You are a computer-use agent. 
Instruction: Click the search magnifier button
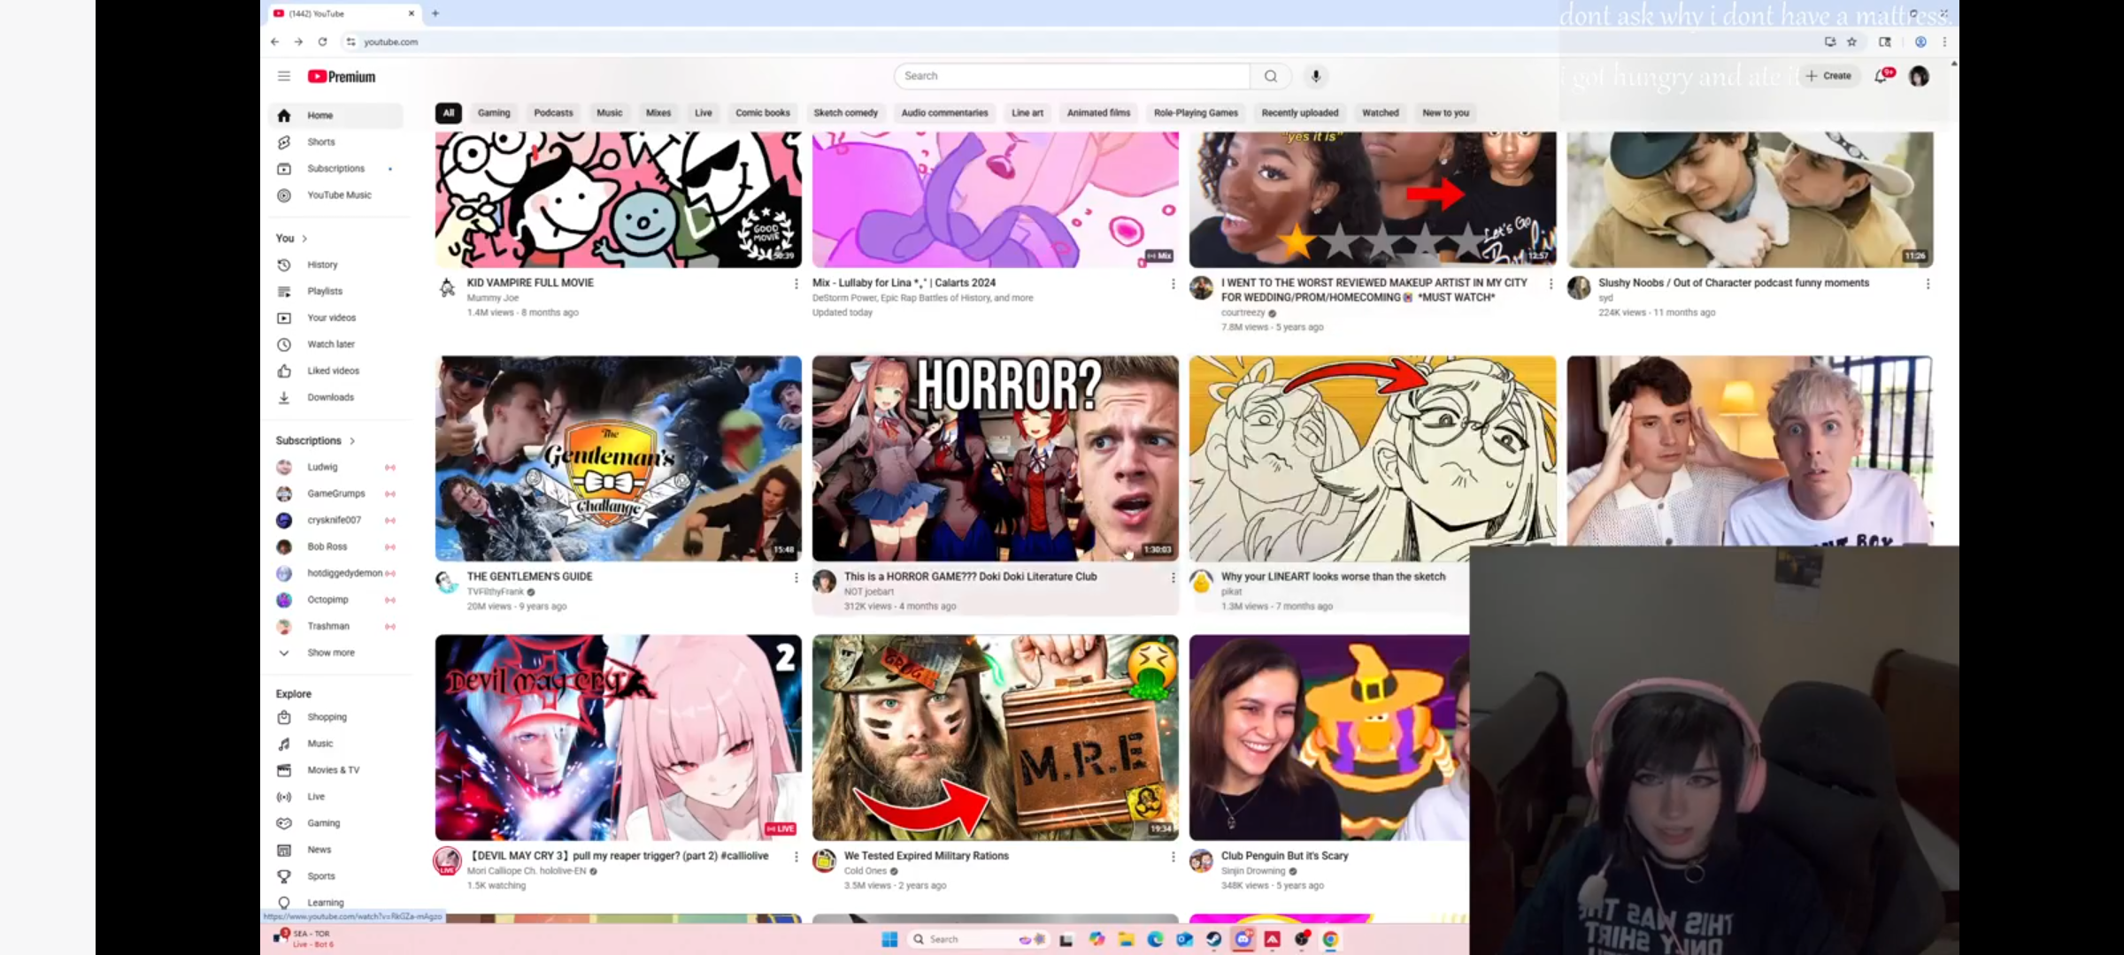(x=1271, y=76)
